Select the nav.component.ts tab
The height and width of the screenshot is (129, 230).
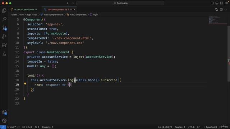click(57, 10)
